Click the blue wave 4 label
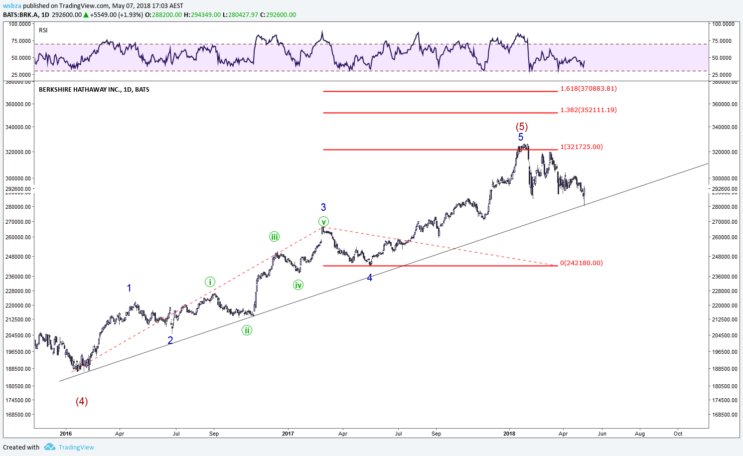 (x=370, y=278)
